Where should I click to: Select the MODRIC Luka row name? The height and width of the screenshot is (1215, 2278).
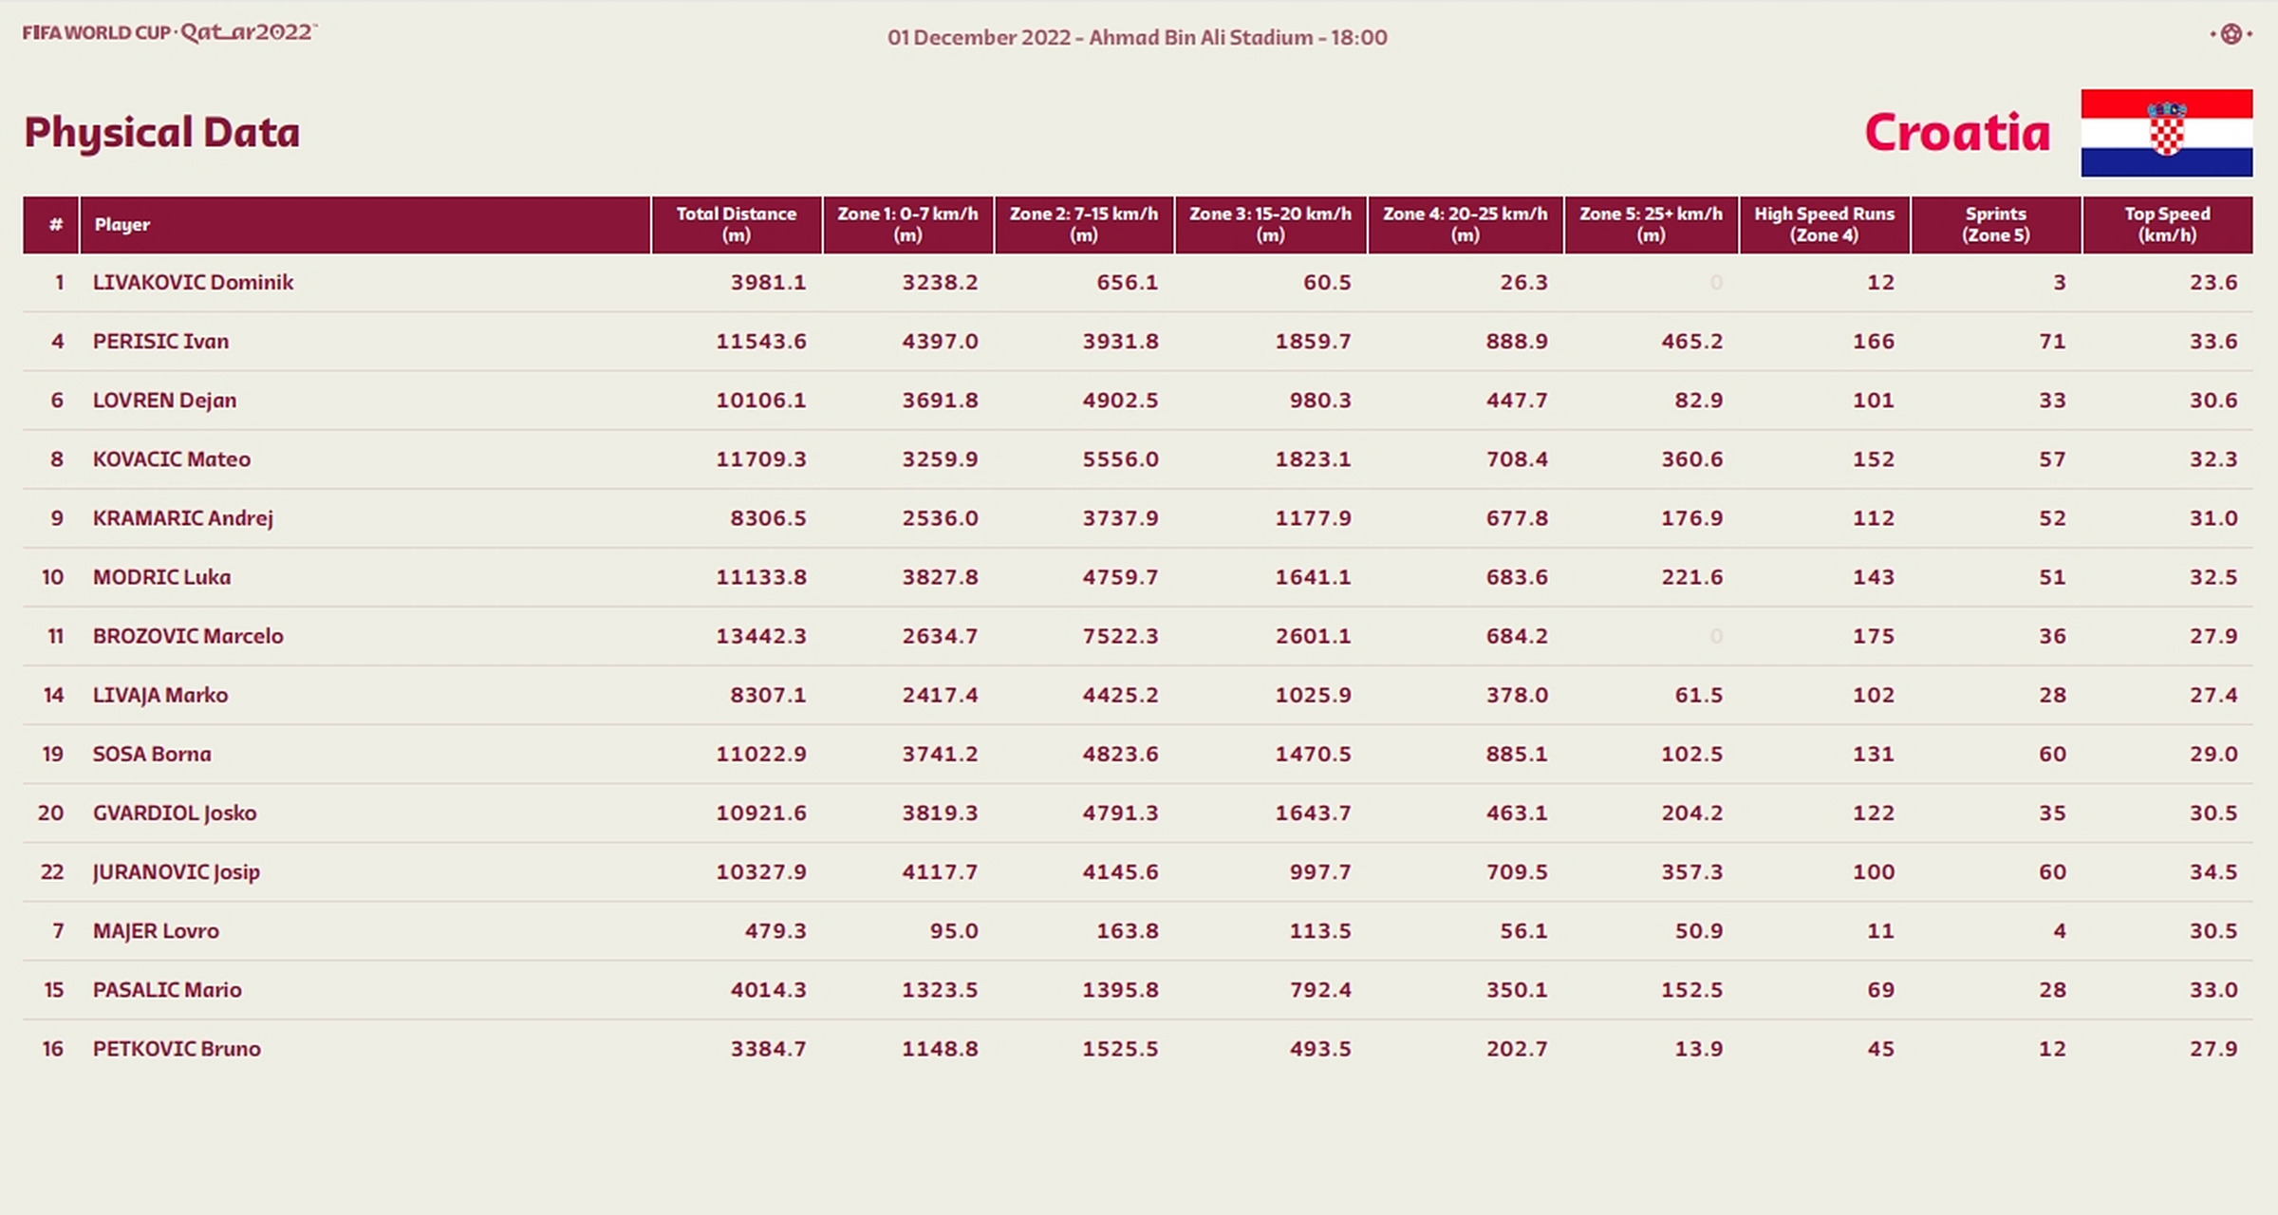(161, 577)
